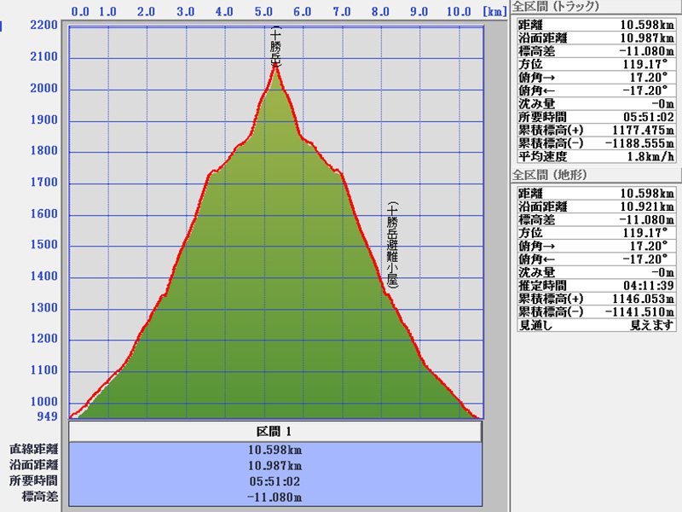Click the 5.0 km distance axis tick
Screen dimensions: 682x512
coord(264,12)
